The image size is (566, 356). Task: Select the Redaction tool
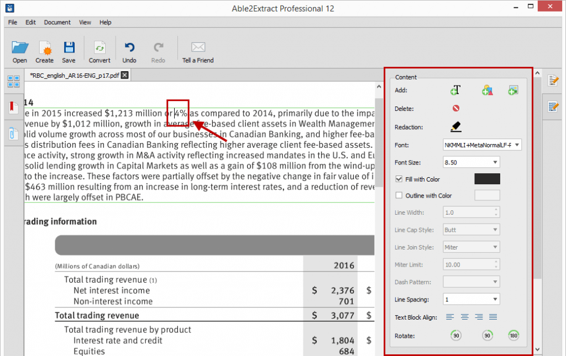(x=455, y=126)
